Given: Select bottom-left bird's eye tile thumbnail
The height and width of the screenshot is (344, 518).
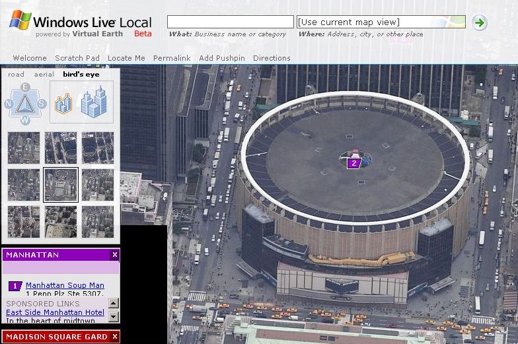Looking at the screenshot, I should point(24,222).
